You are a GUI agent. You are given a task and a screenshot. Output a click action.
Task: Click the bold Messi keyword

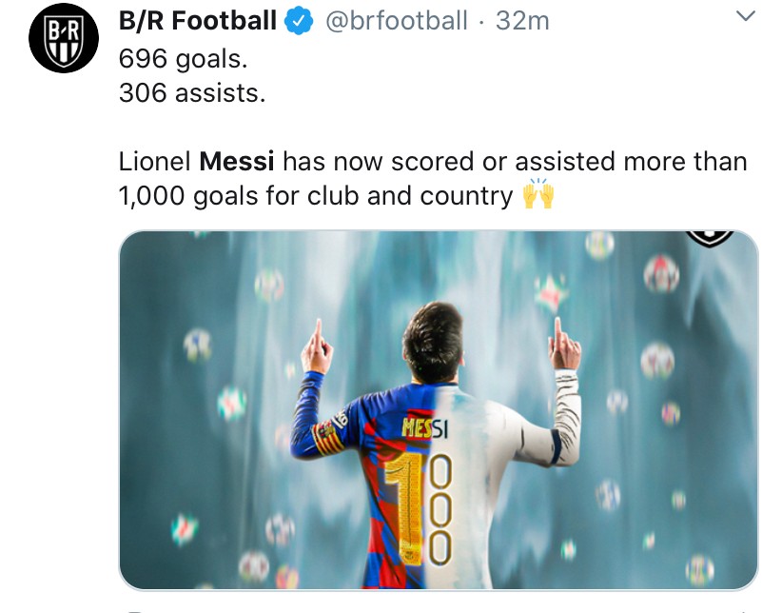(237, 161)
